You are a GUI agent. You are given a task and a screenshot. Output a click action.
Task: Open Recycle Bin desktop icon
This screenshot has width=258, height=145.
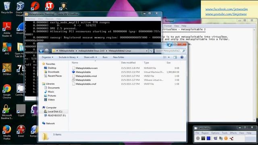pyautogui.click(x=7, y=8)
